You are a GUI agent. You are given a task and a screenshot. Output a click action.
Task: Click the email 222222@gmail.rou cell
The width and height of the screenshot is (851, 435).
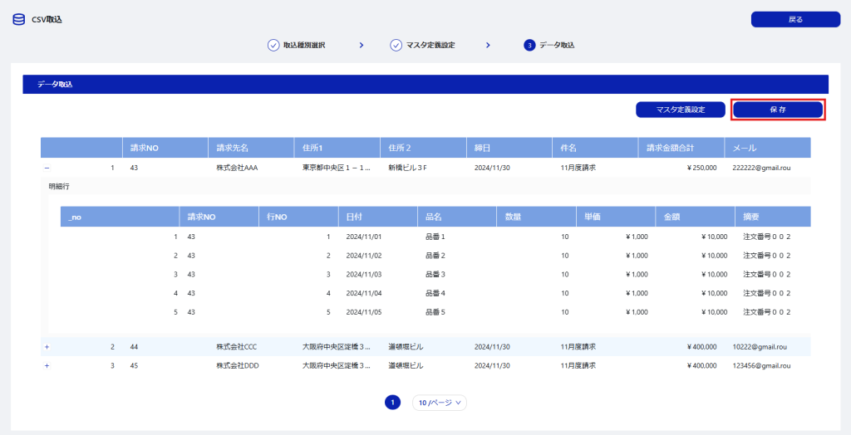click(760, 168)
